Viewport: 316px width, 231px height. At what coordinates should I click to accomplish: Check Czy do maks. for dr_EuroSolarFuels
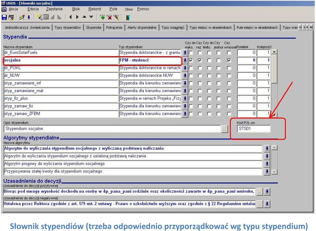[191, 53]
